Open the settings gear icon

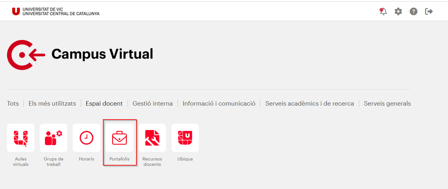tap(398, 12)
